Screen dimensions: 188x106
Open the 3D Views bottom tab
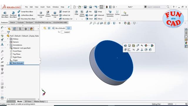[x=28, y=101]
